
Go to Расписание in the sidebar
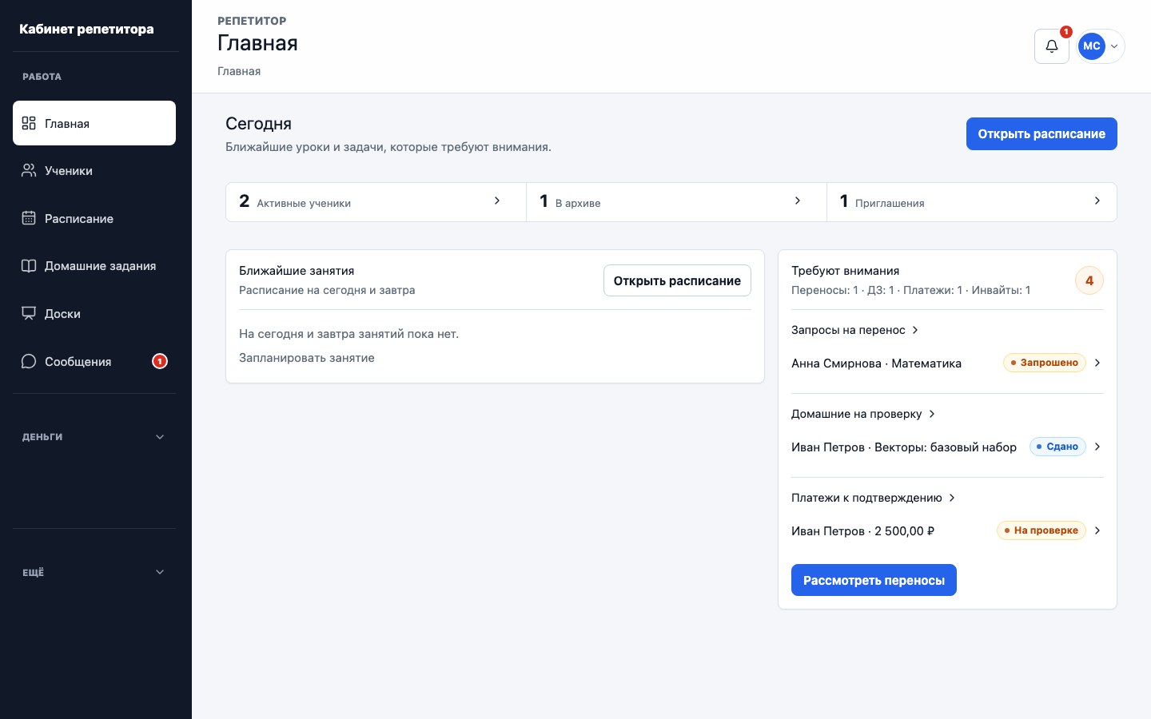pyautogui.click(x=94, y=218)
